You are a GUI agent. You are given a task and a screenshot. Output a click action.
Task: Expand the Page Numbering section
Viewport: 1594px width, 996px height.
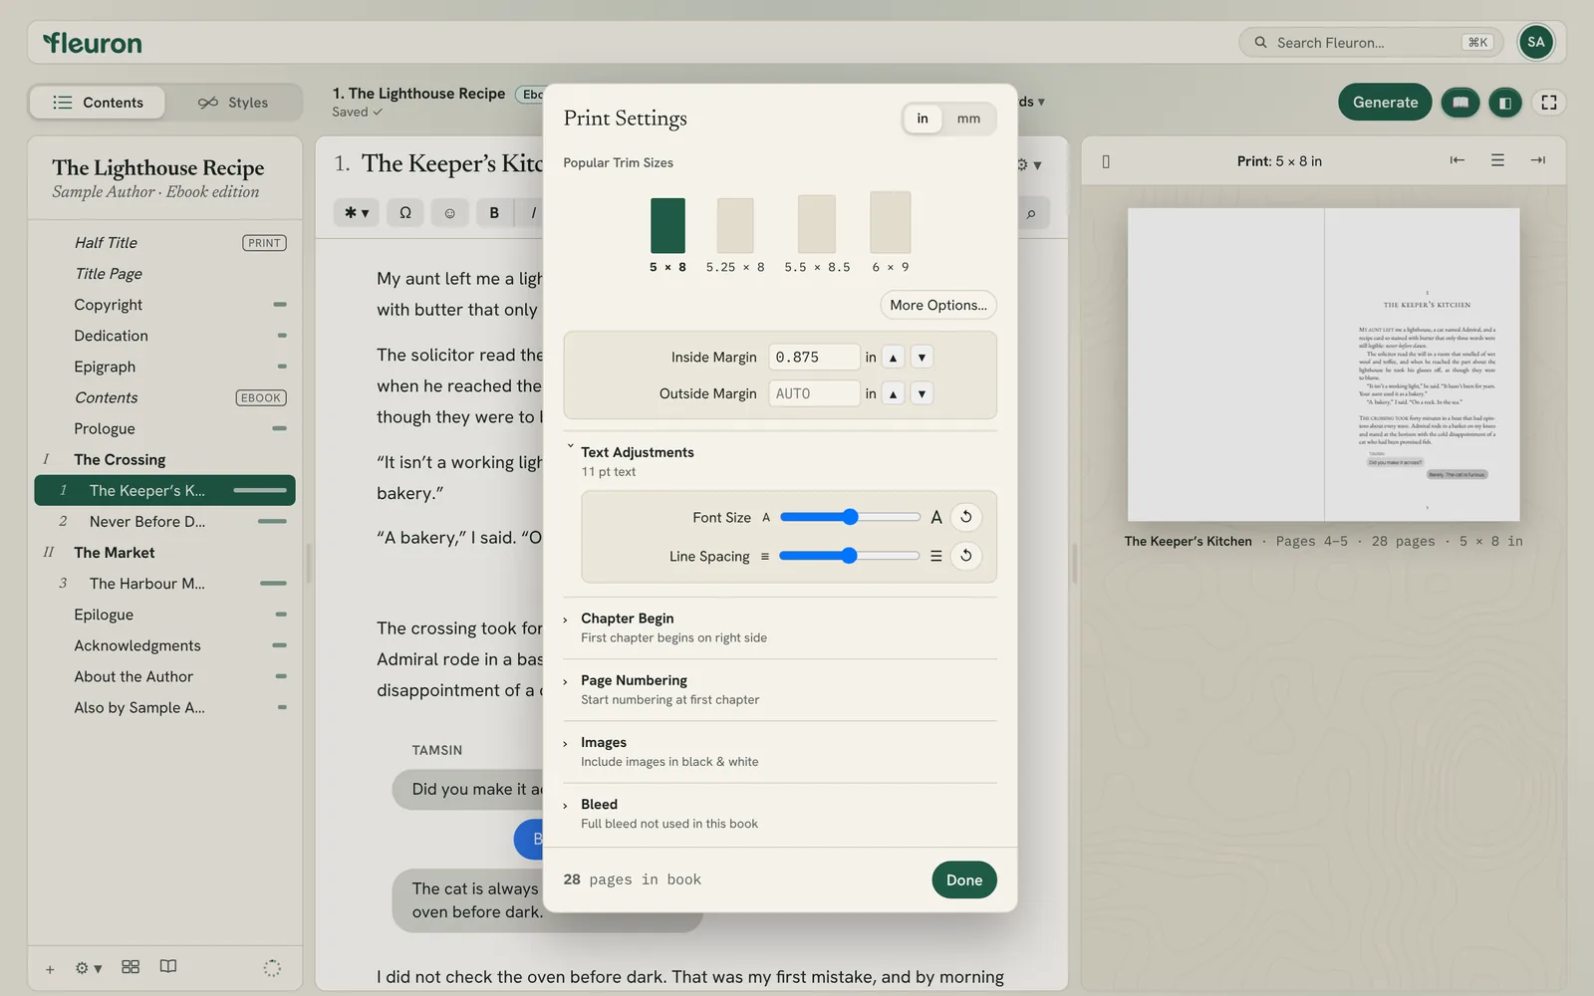click(x=634, y=680)
